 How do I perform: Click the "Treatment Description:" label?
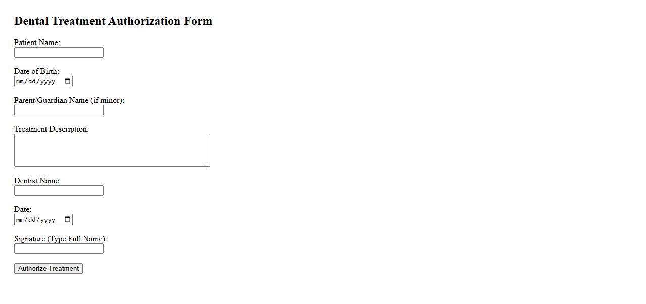coord(51,129)
